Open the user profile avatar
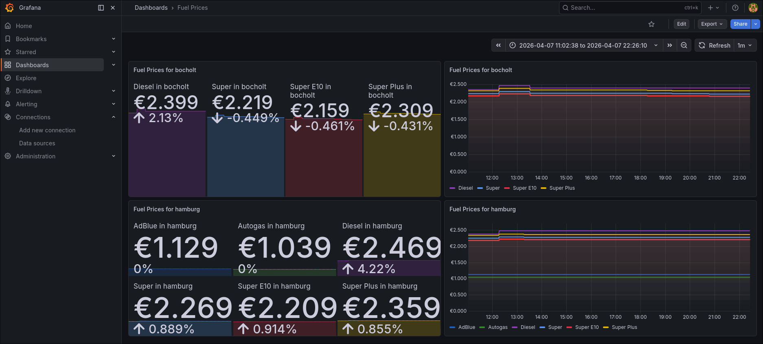Viewport: 763px width, 344px height. [753, 8]
